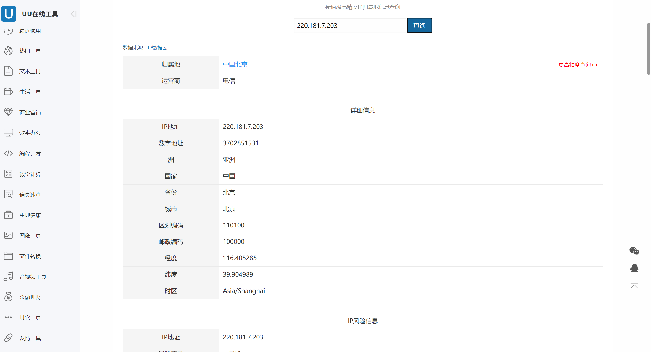651x352 pixels.
Task: Open the 生活工具 life tools section
Action: click(30, 92)
